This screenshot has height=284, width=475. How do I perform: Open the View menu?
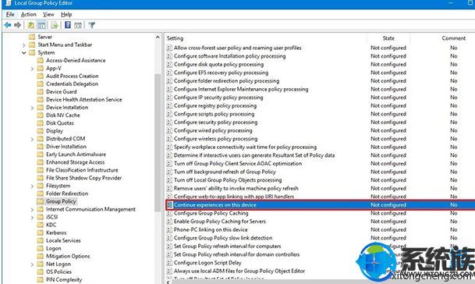click(48, 14)
